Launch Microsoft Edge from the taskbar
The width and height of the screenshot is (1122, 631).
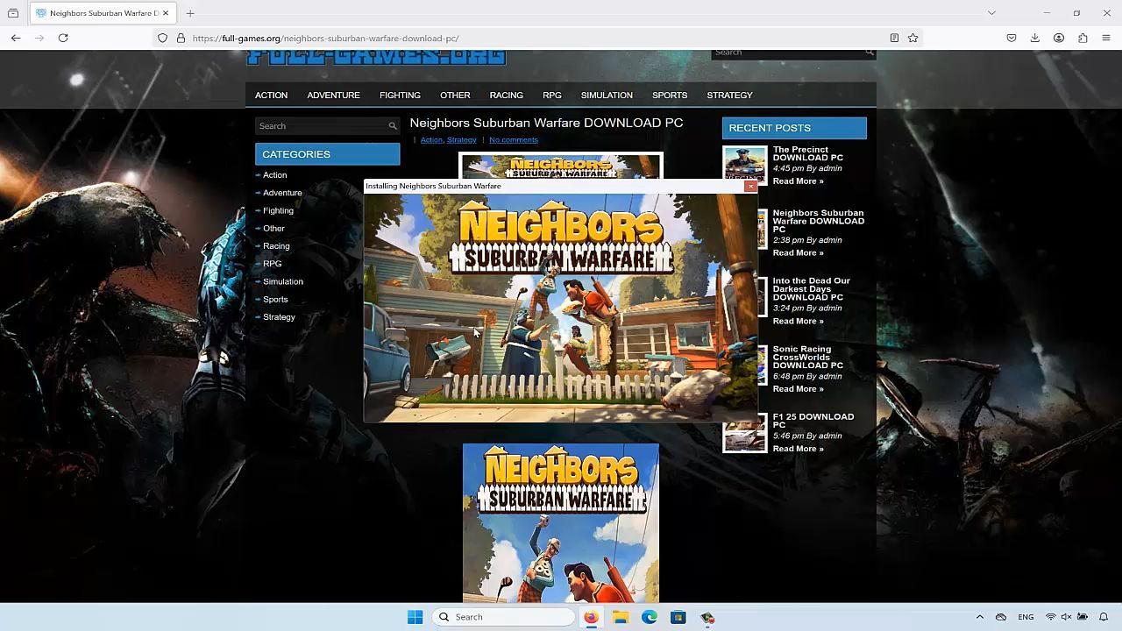[650, 617]
